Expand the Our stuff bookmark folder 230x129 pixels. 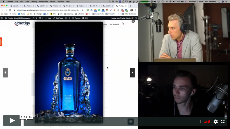point(110,14)
